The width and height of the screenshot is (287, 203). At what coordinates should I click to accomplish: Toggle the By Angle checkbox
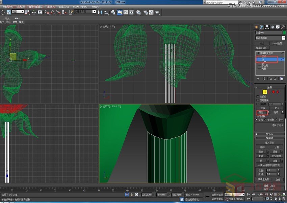pos(258,104)
